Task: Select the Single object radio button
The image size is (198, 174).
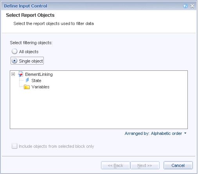Action: (14, 61)
